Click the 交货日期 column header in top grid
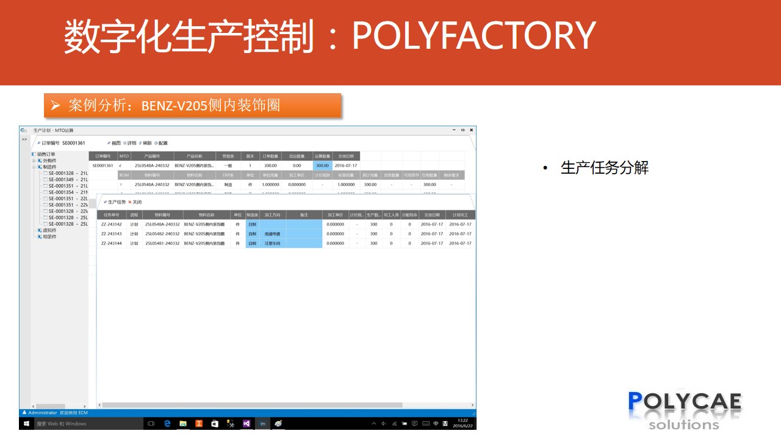The height and width of the screenshot is (439, 781). pyautogui.click(x=346, y=156)
